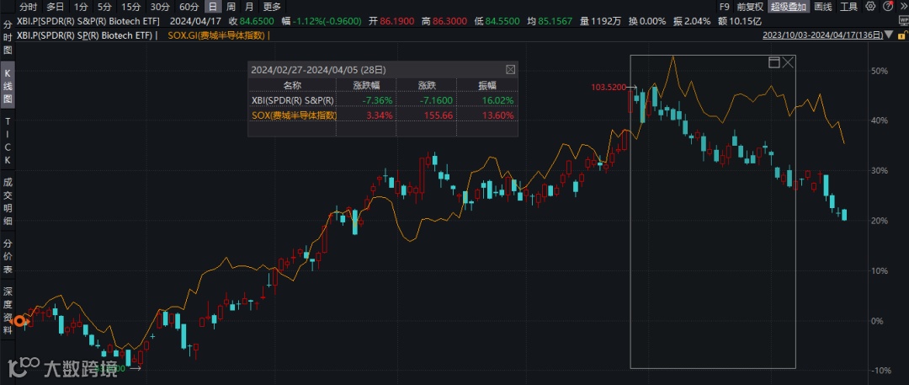The height and width of the screenshot is (385, 909).
Task: Click the popup title 2024/02/27-2024/04/05 (28日)
Action: 318,70
